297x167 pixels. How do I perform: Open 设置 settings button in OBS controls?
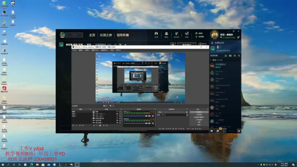[x=199, y=122]
